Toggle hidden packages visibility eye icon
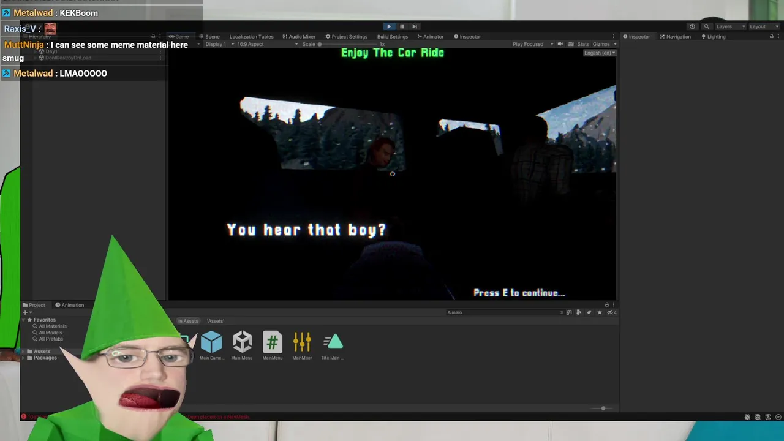This screenshot has height=441, width=784. coord(611,312)
